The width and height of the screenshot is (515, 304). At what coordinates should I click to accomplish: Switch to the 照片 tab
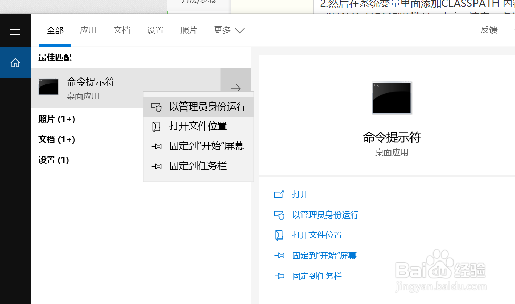pyautogui.click(x=189, y=30)
